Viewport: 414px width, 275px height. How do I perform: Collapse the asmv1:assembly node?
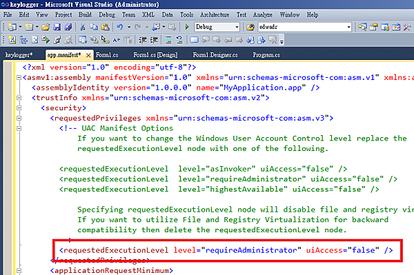19,77
